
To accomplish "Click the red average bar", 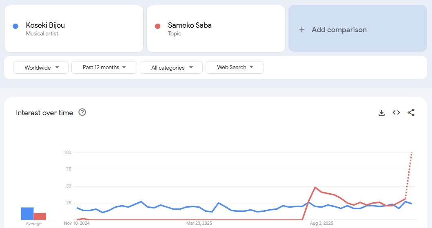I will 40,216.
